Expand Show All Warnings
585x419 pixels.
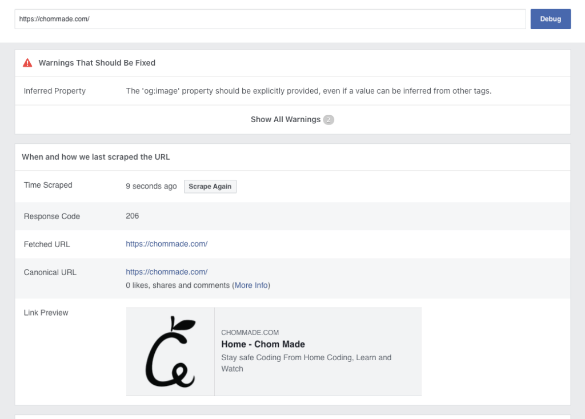coord(286,120)
